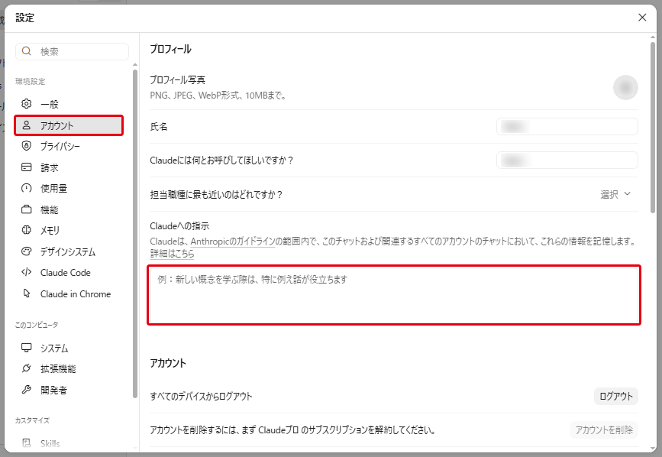
Task: Open the システム section
Action: [69, 348]
